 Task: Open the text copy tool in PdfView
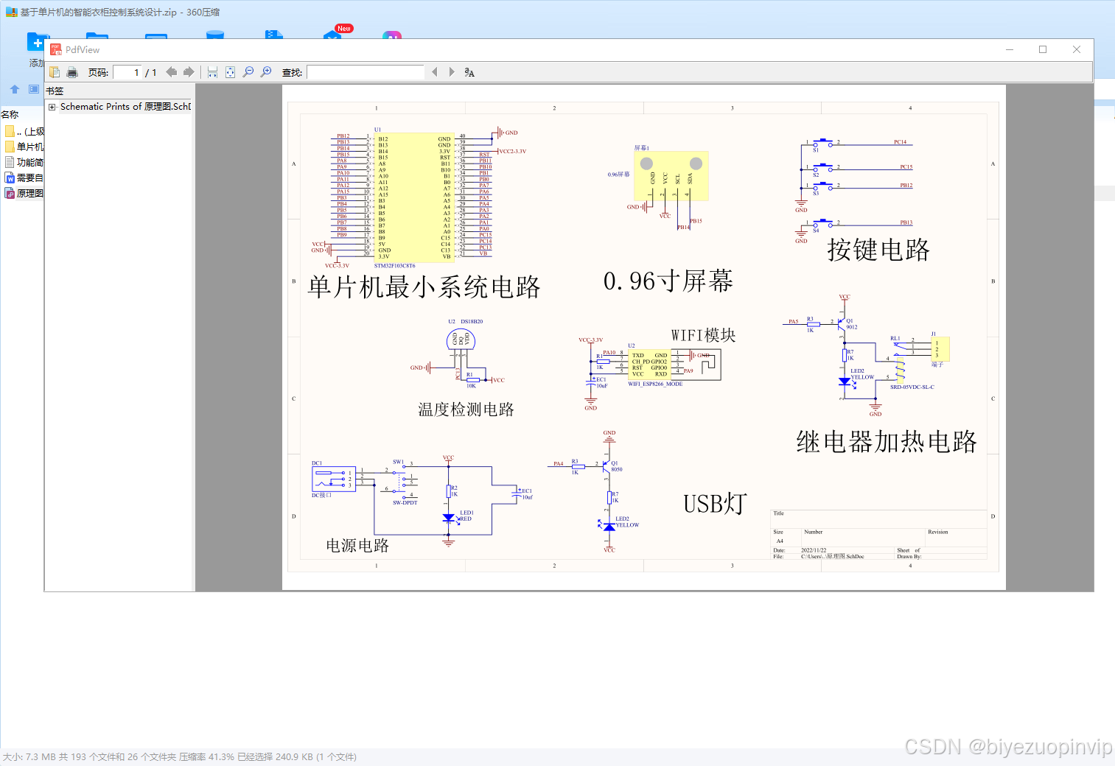55,71
